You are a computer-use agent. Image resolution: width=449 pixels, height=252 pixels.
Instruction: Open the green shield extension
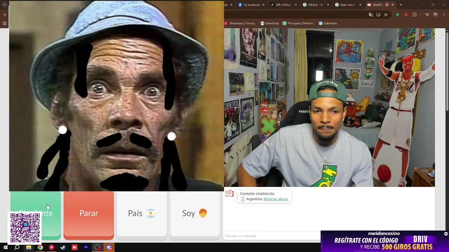(397, 15)
